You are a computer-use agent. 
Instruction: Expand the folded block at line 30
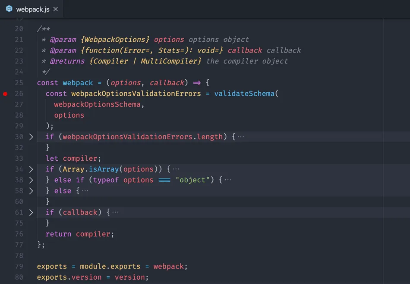(31, 137)
